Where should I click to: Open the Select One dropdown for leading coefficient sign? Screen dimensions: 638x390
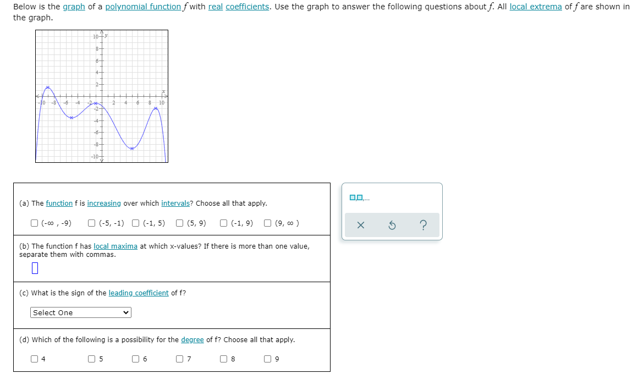[x=80, y=312]
